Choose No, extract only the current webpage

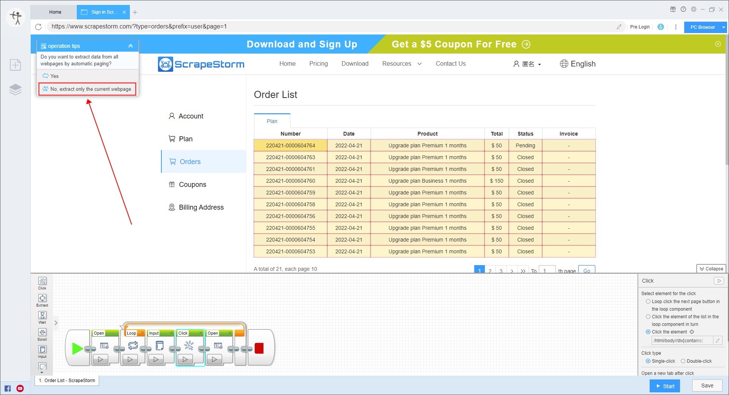pos(87,89)
